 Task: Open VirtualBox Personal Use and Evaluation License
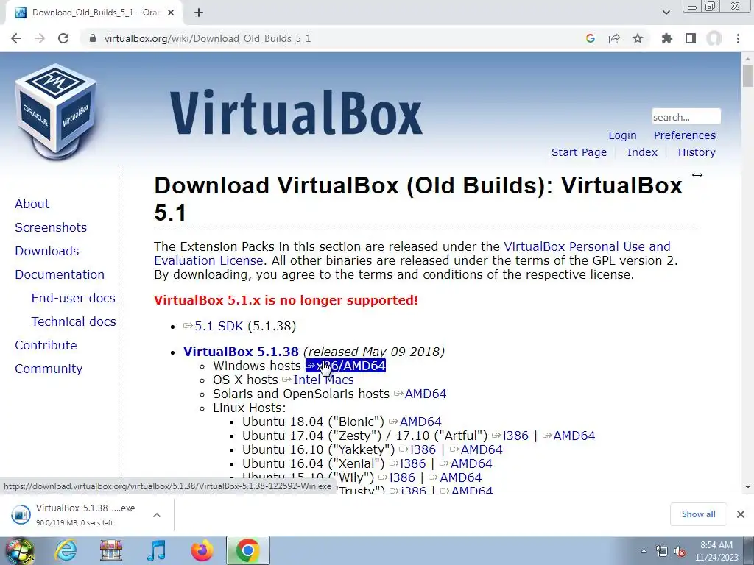click(x=587, y=246)
